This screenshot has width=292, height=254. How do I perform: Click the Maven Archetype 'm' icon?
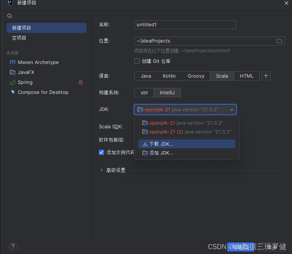pos(13,62)
